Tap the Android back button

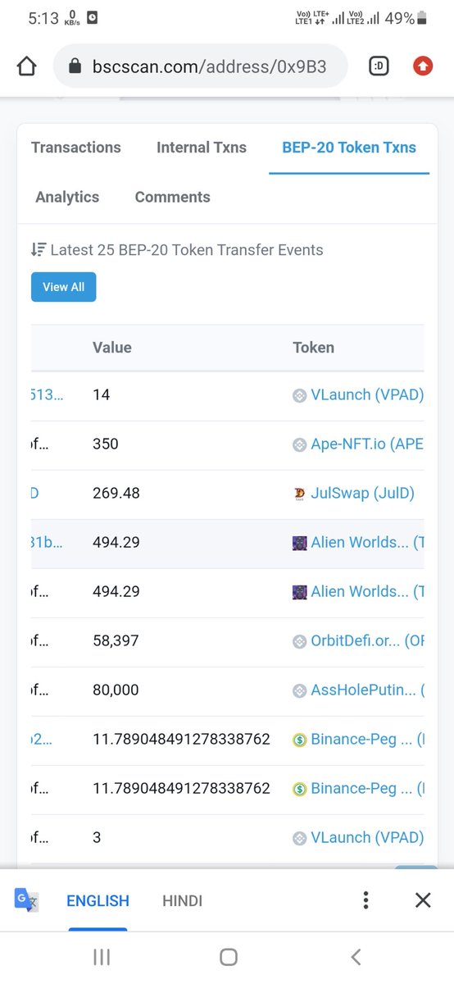tap(356, 957)
